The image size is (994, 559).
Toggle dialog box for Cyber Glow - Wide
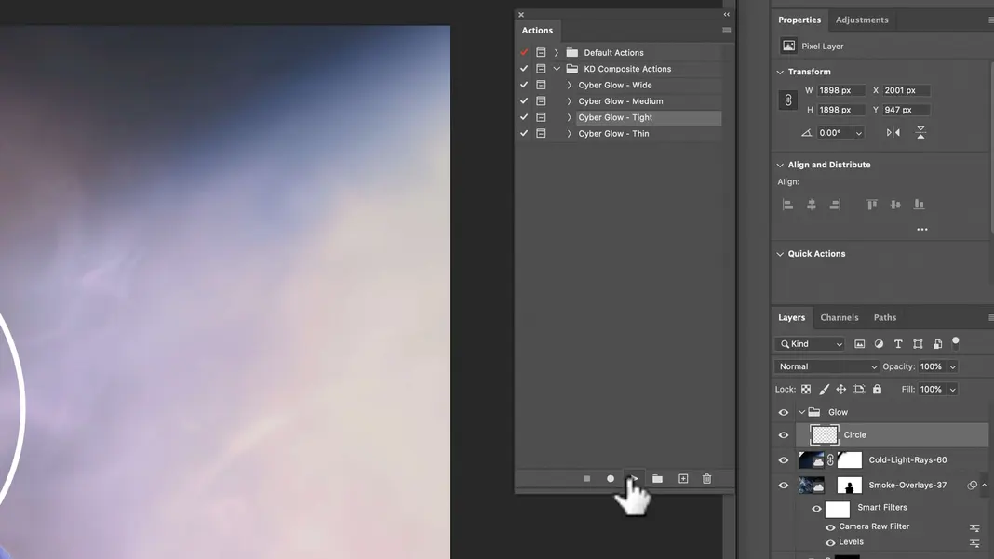coord(541,85)
